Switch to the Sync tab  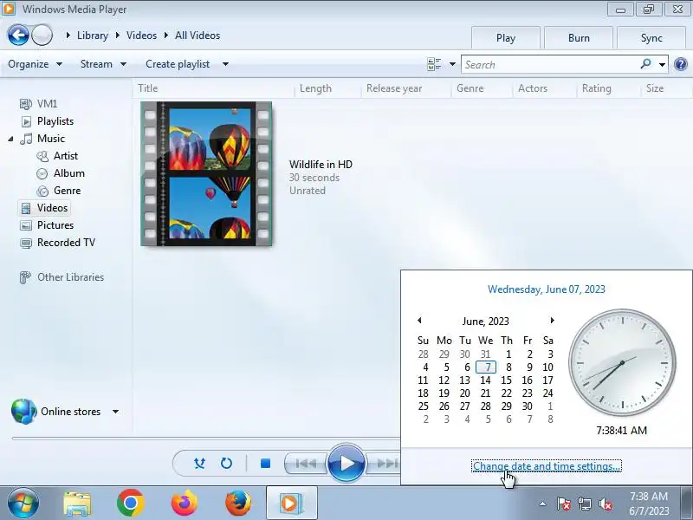pyautogui.click(x=651, y=38)
